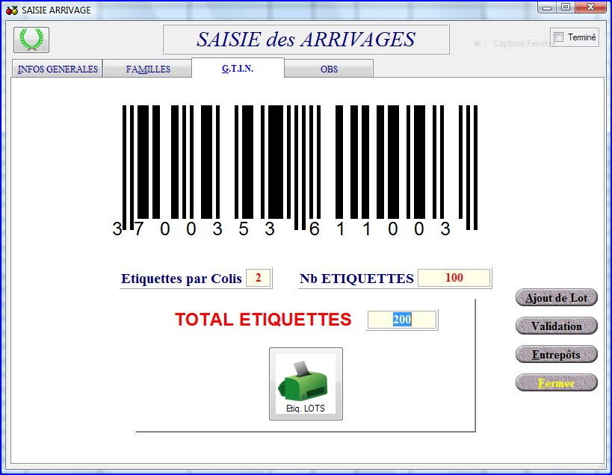The height and width of the screenshot is (475, 612).
Task: Switch to the INFOS GENERALES tab
Action: pos(58,69)
